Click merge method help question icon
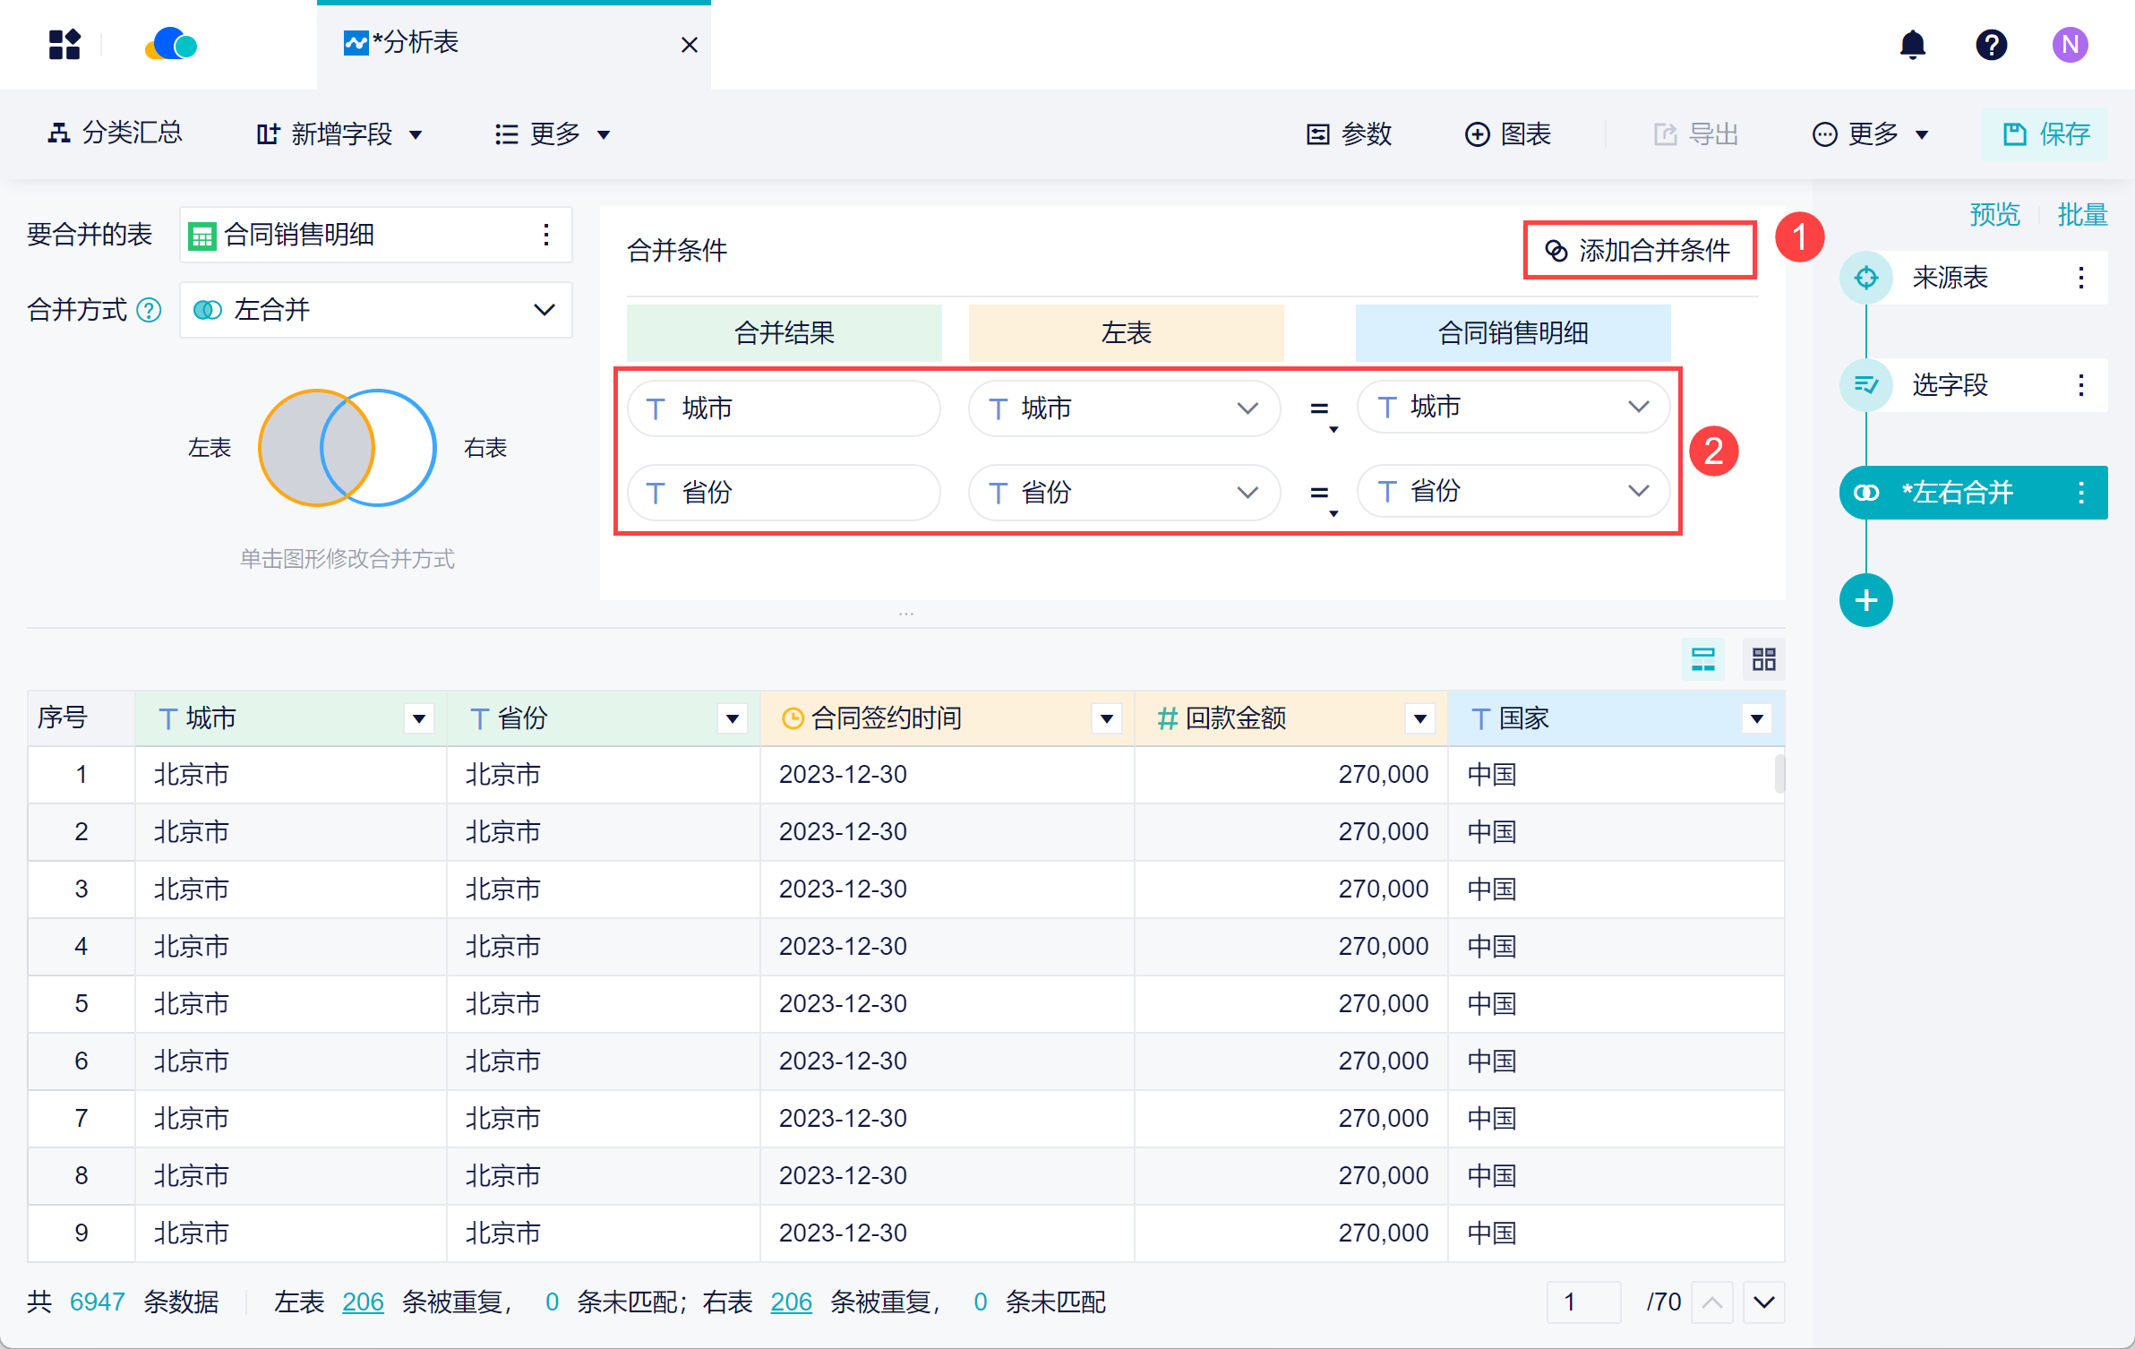This screenshot has width=2135, height=1349. tap(149, 311)
